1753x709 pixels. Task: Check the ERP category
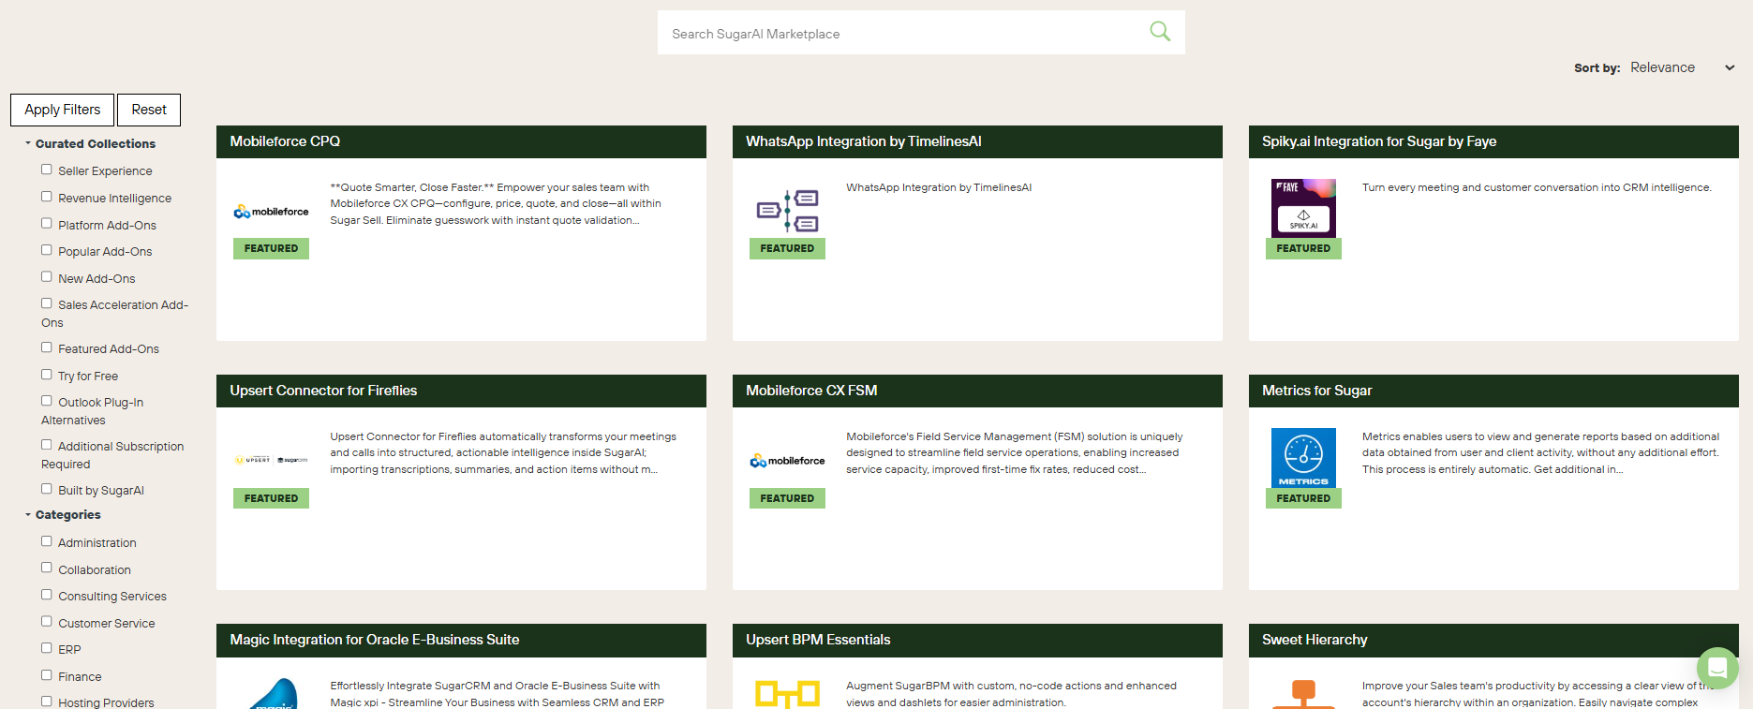point(47,648)
